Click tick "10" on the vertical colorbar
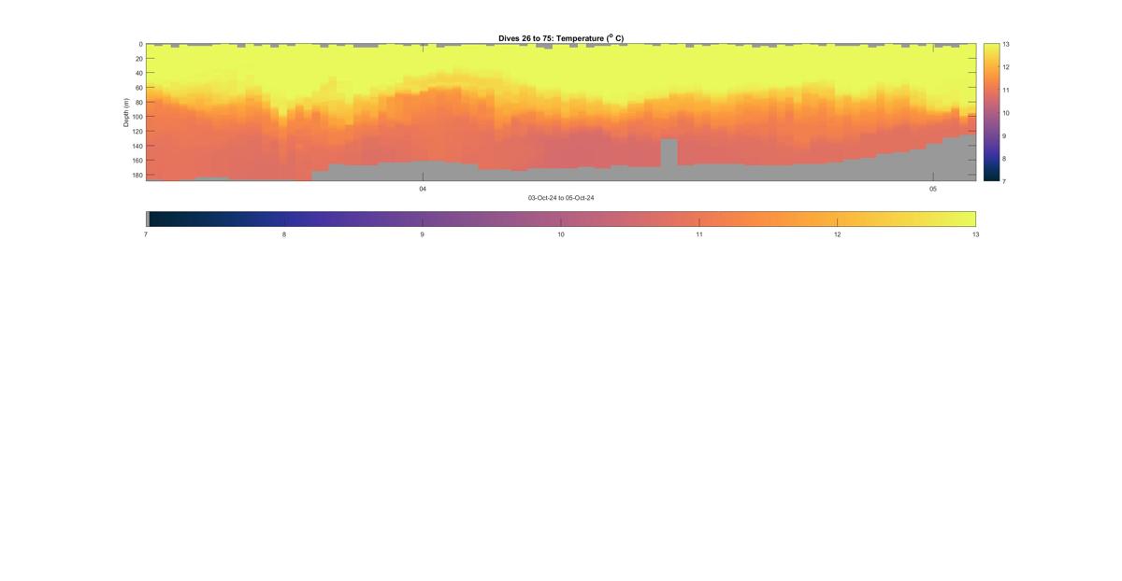 [1006, 113]
